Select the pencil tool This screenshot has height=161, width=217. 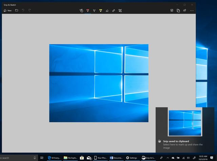(94, 10)
